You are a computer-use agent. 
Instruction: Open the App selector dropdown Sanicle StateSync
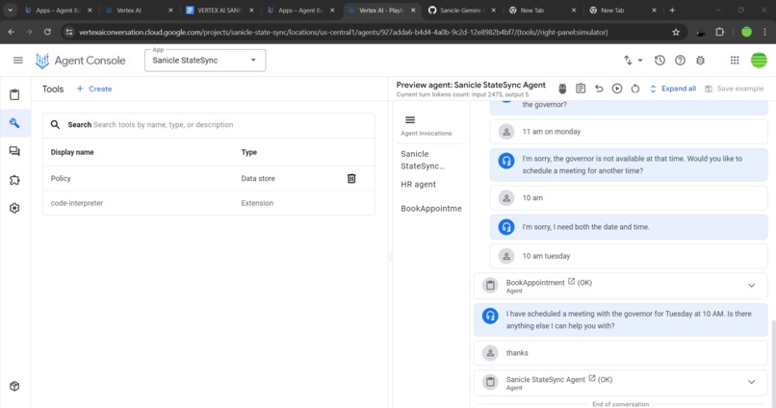point(205,61)
